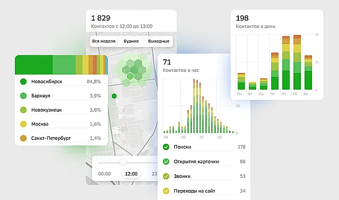Switch to the "Будние" tab
Viewport: 339px width, 200px height.
(131, 41)
